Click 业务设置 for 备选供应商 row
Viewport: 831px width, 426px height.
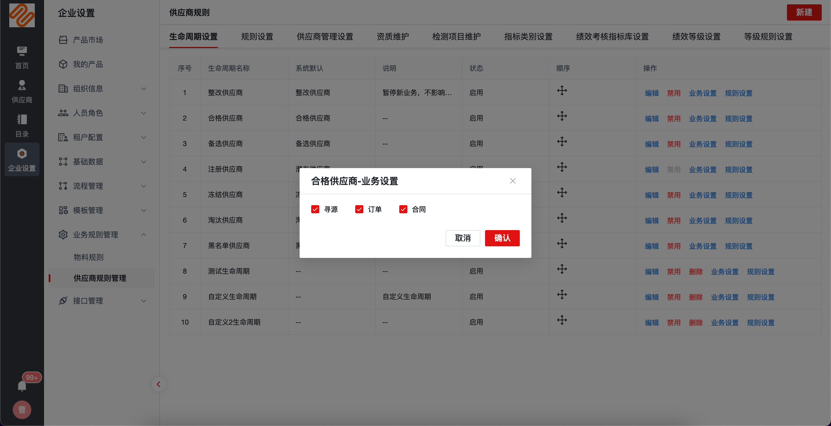pos(703,144)
